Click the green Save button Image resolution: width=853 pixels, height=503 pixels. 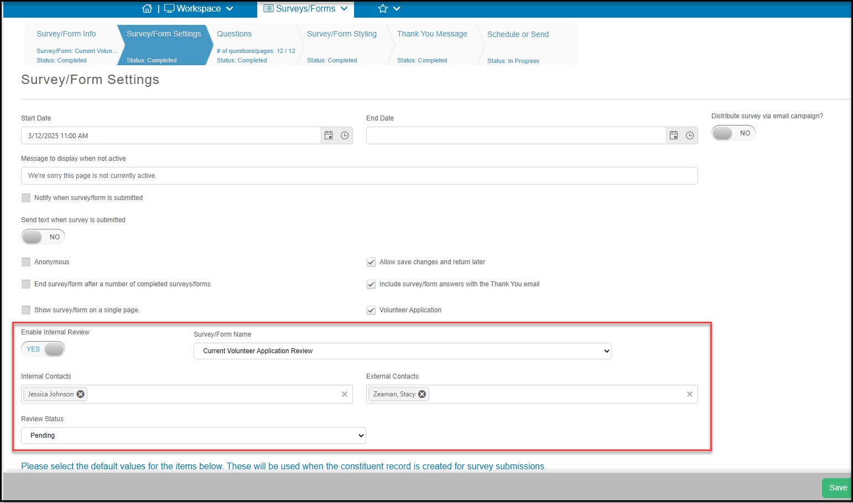click(x=838, y=488)
